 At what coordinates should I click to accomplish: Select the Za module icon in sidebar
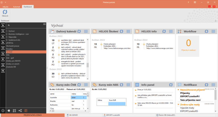coord(3,42)
